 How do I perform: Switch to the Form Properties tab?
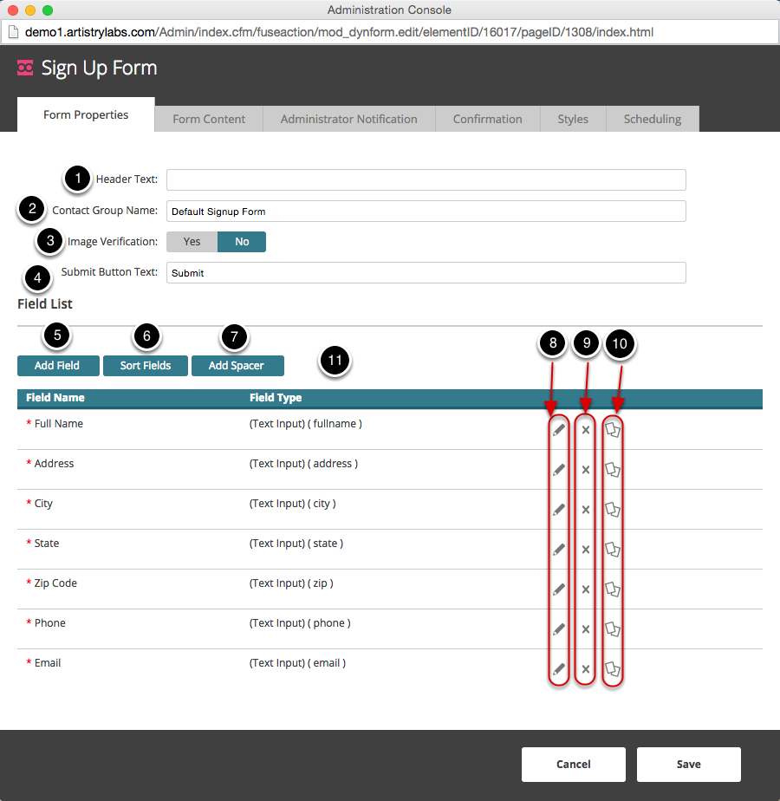(x=86, y=115)
